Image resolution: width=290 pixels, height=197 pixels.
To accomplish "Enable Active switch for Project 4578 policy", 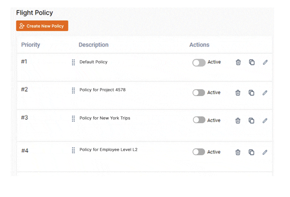I will click(x=199, y=93).
